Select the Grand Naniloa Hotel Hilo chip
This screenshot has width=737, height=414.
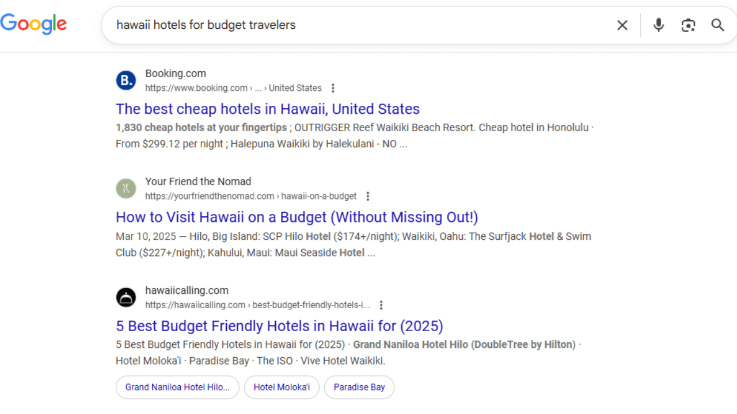click(x=177, y=387)
